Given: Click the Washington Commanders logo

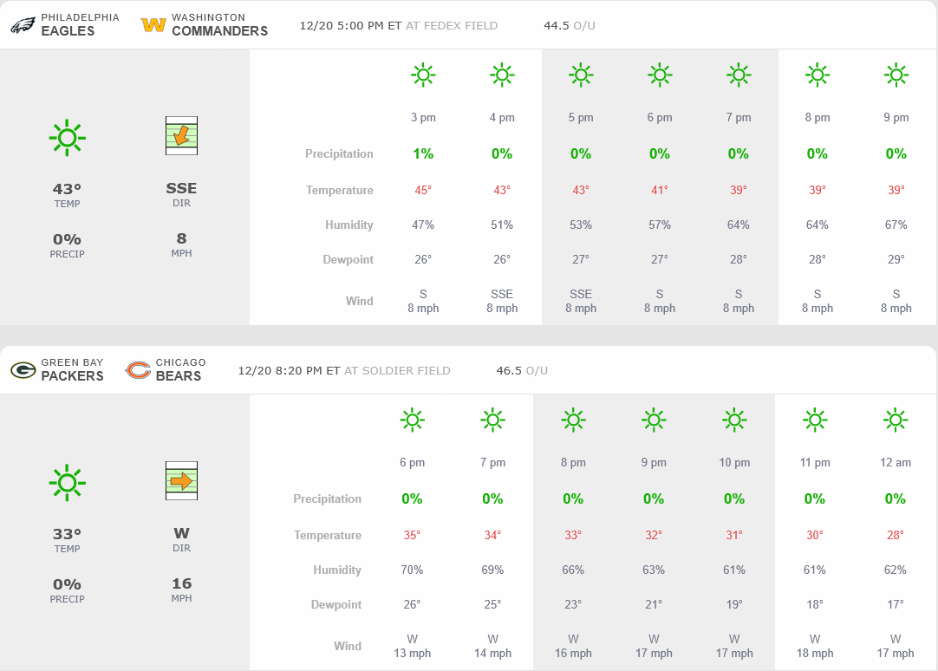Looking at the screenshot, I should [x=153, y=25].
